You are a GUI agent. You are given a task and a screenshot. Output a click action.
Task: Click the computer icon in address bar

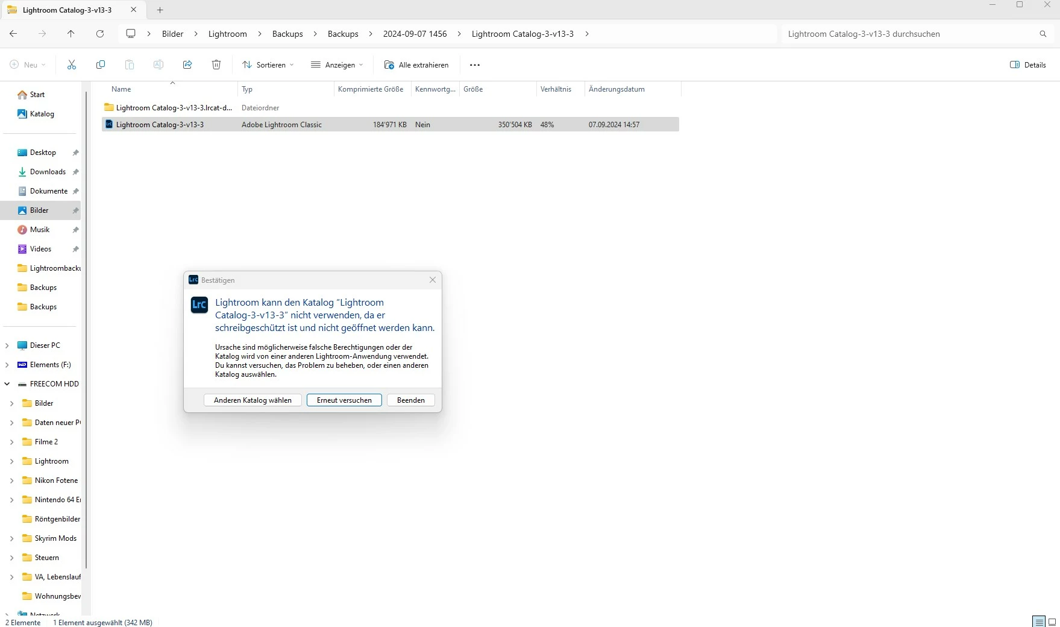(131, 34)
